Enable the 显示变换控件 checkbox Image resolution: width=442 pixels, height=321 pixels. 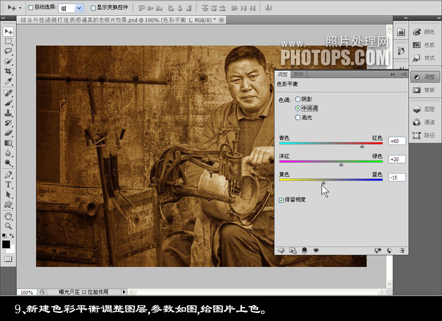coord(93,8)
